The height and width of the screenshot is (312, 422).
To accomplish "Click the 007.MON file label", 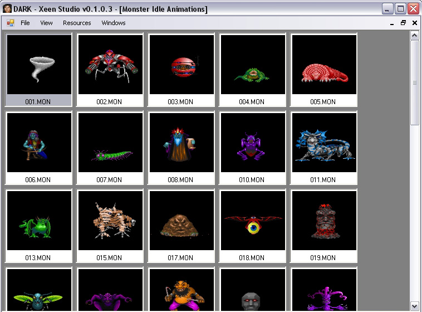I will tap(109, 180).
